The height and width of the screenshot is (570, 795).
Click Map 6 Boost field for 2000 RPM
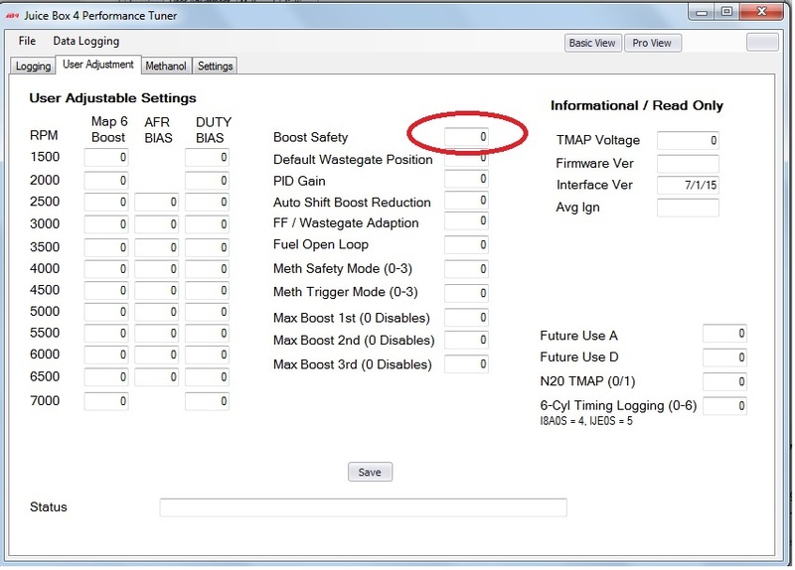pos(106,181)
